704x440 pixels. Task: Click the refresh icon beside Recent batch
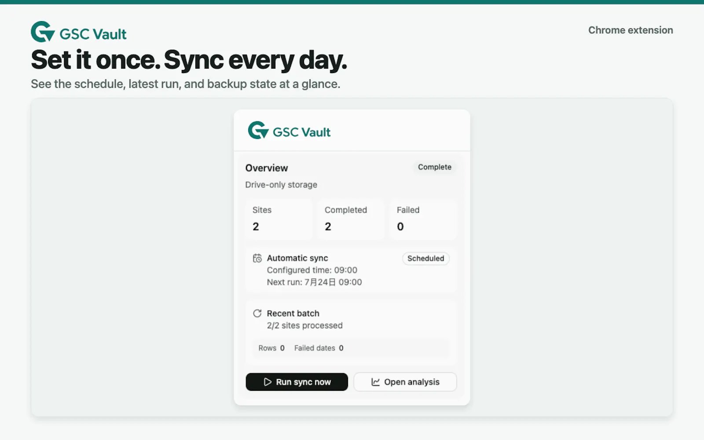pos(257,313)
